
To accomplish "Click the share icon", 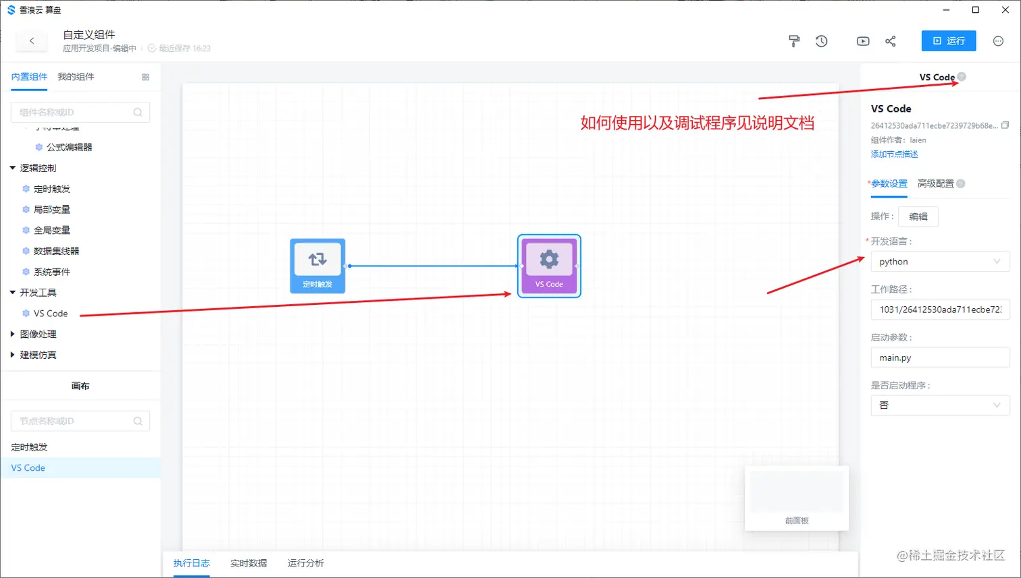I will [891, 41].
